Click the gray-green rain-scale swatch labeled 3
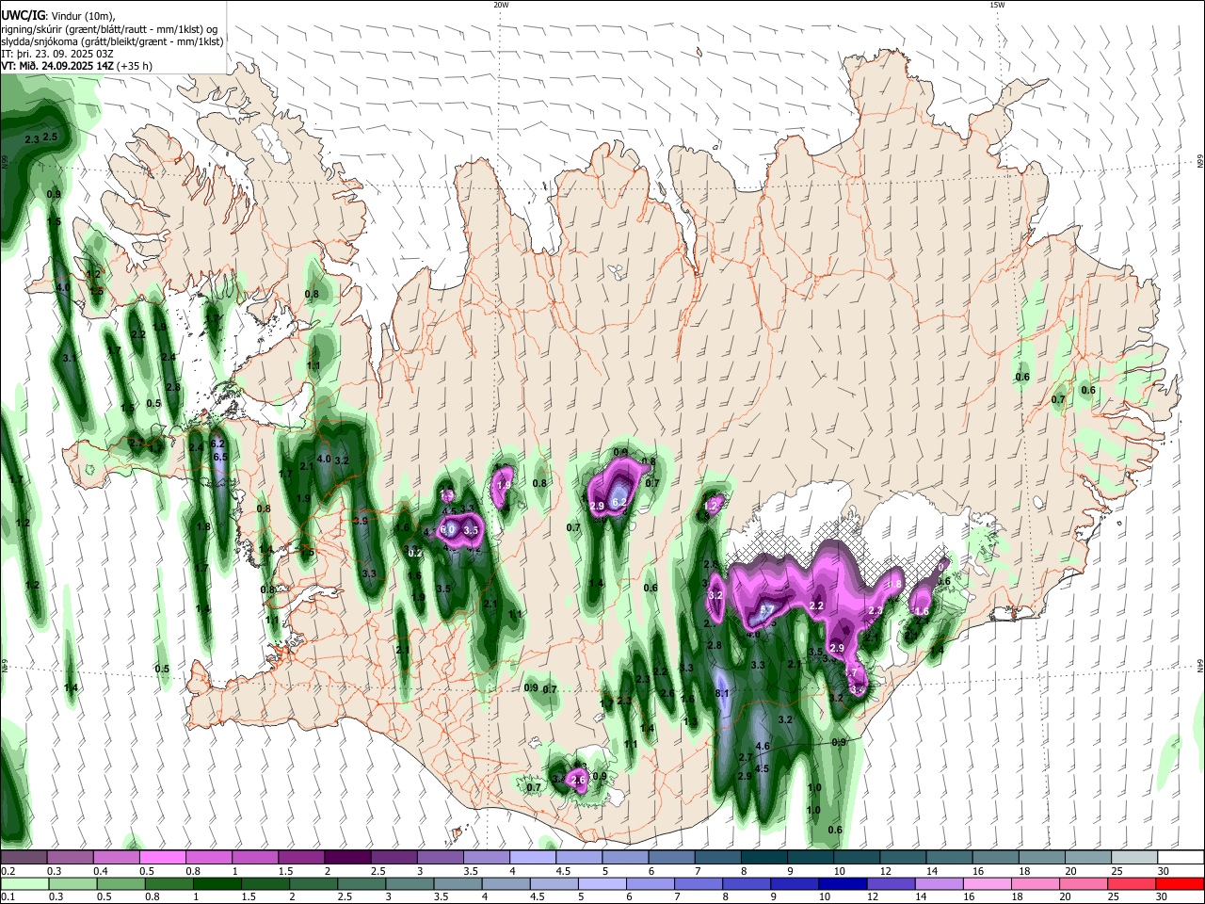The height and width of the screenshot is (904, 1205). click(410, 884)
